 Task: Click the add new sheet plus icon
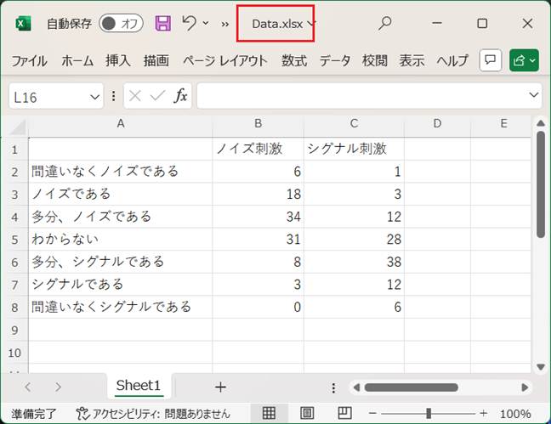(220, 387)
